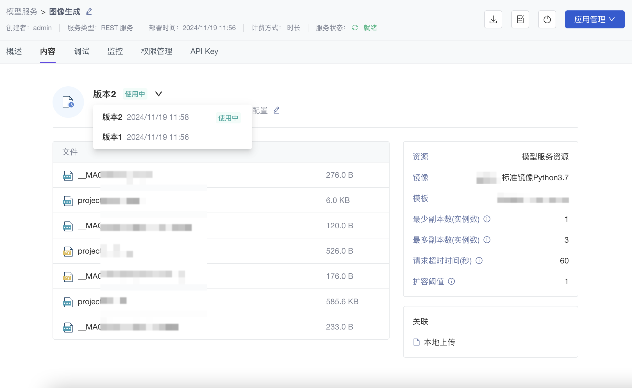Select 版本2 2024/11/19 11:58 from version list

tap(172, 117)
